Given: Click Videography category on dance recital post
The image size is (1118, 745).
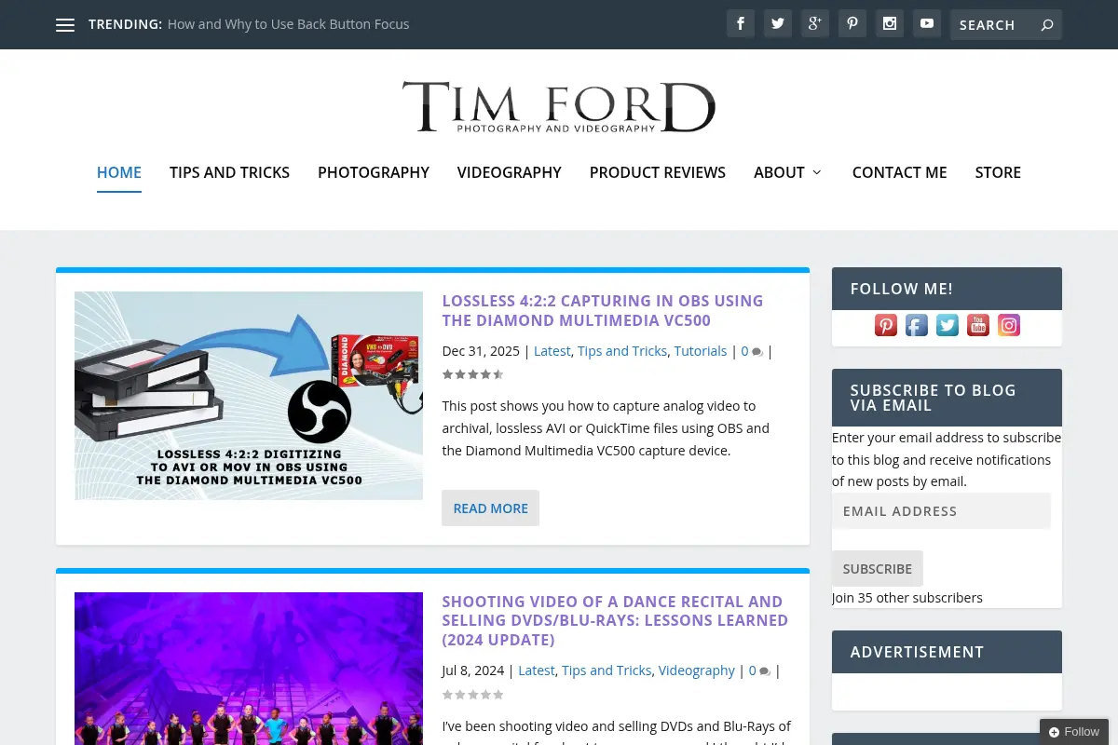Looking at the screenshot, I should [697, 670].
